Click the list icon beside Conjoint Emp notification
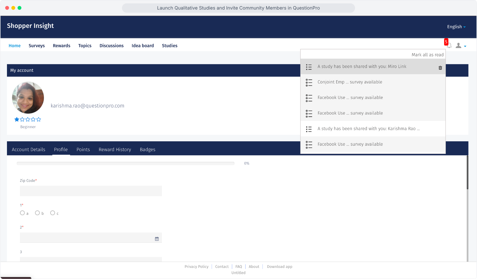The height and width of the screenshot is (279, 477). click(x=309, y=83)
